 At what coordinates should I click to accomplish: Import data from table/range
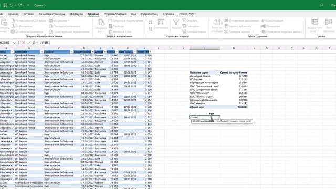point(27,31)
